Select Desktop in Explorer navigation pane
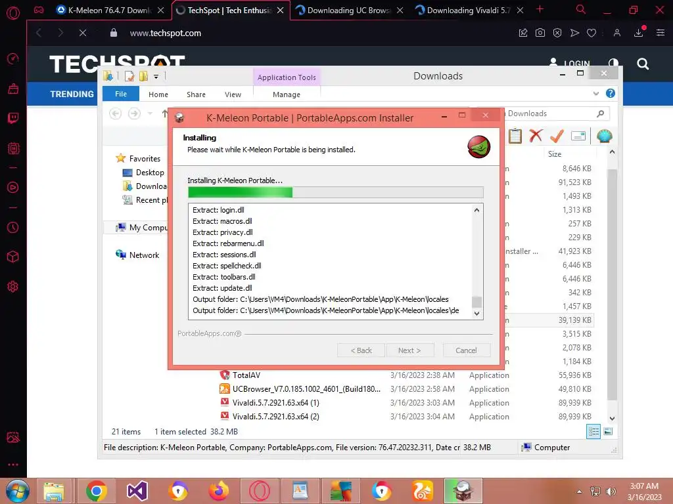This screenshot has width=673, height=504. pos(143,173)
